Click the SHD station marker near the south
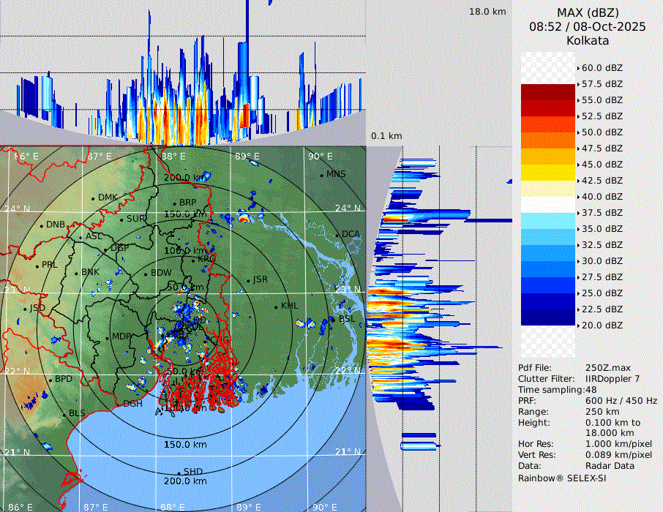 click(x=179, y=472)
